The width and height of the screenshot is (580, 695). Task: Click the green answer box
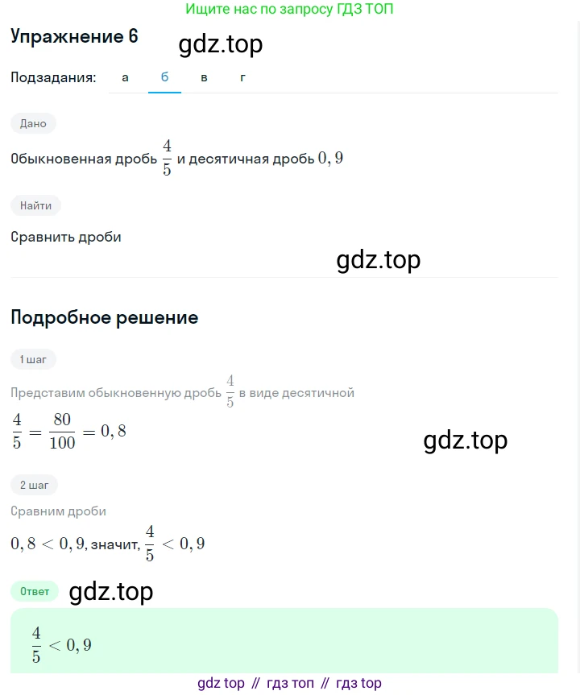[x=284, y=640]
